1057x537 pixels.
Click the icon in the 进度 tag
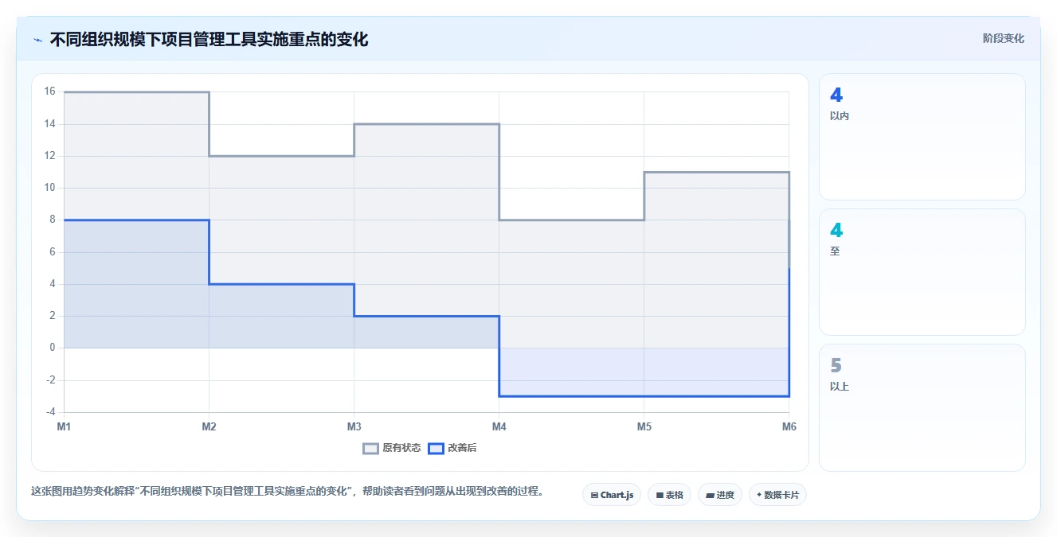coord(710,495)
